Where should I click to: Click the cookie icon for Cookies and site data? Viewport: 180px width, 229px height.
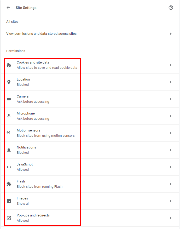9,65
